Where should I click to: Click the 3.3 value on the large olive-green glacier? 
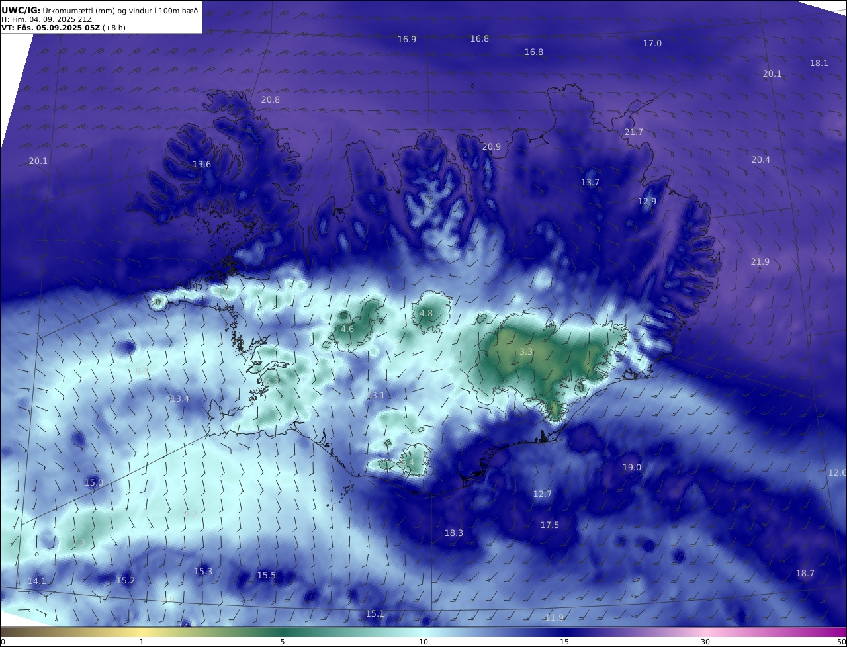(526, 352)
